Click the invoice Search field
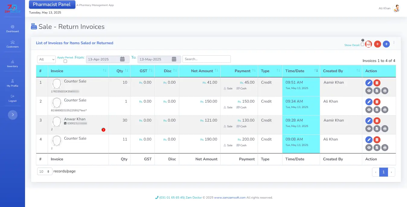 point(206,59)
